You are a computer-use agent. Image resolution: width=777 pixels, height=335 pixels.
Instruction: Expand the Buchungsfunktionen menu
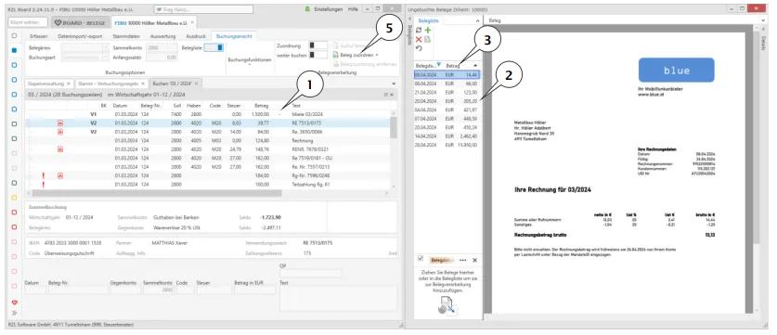click(250, 61)
